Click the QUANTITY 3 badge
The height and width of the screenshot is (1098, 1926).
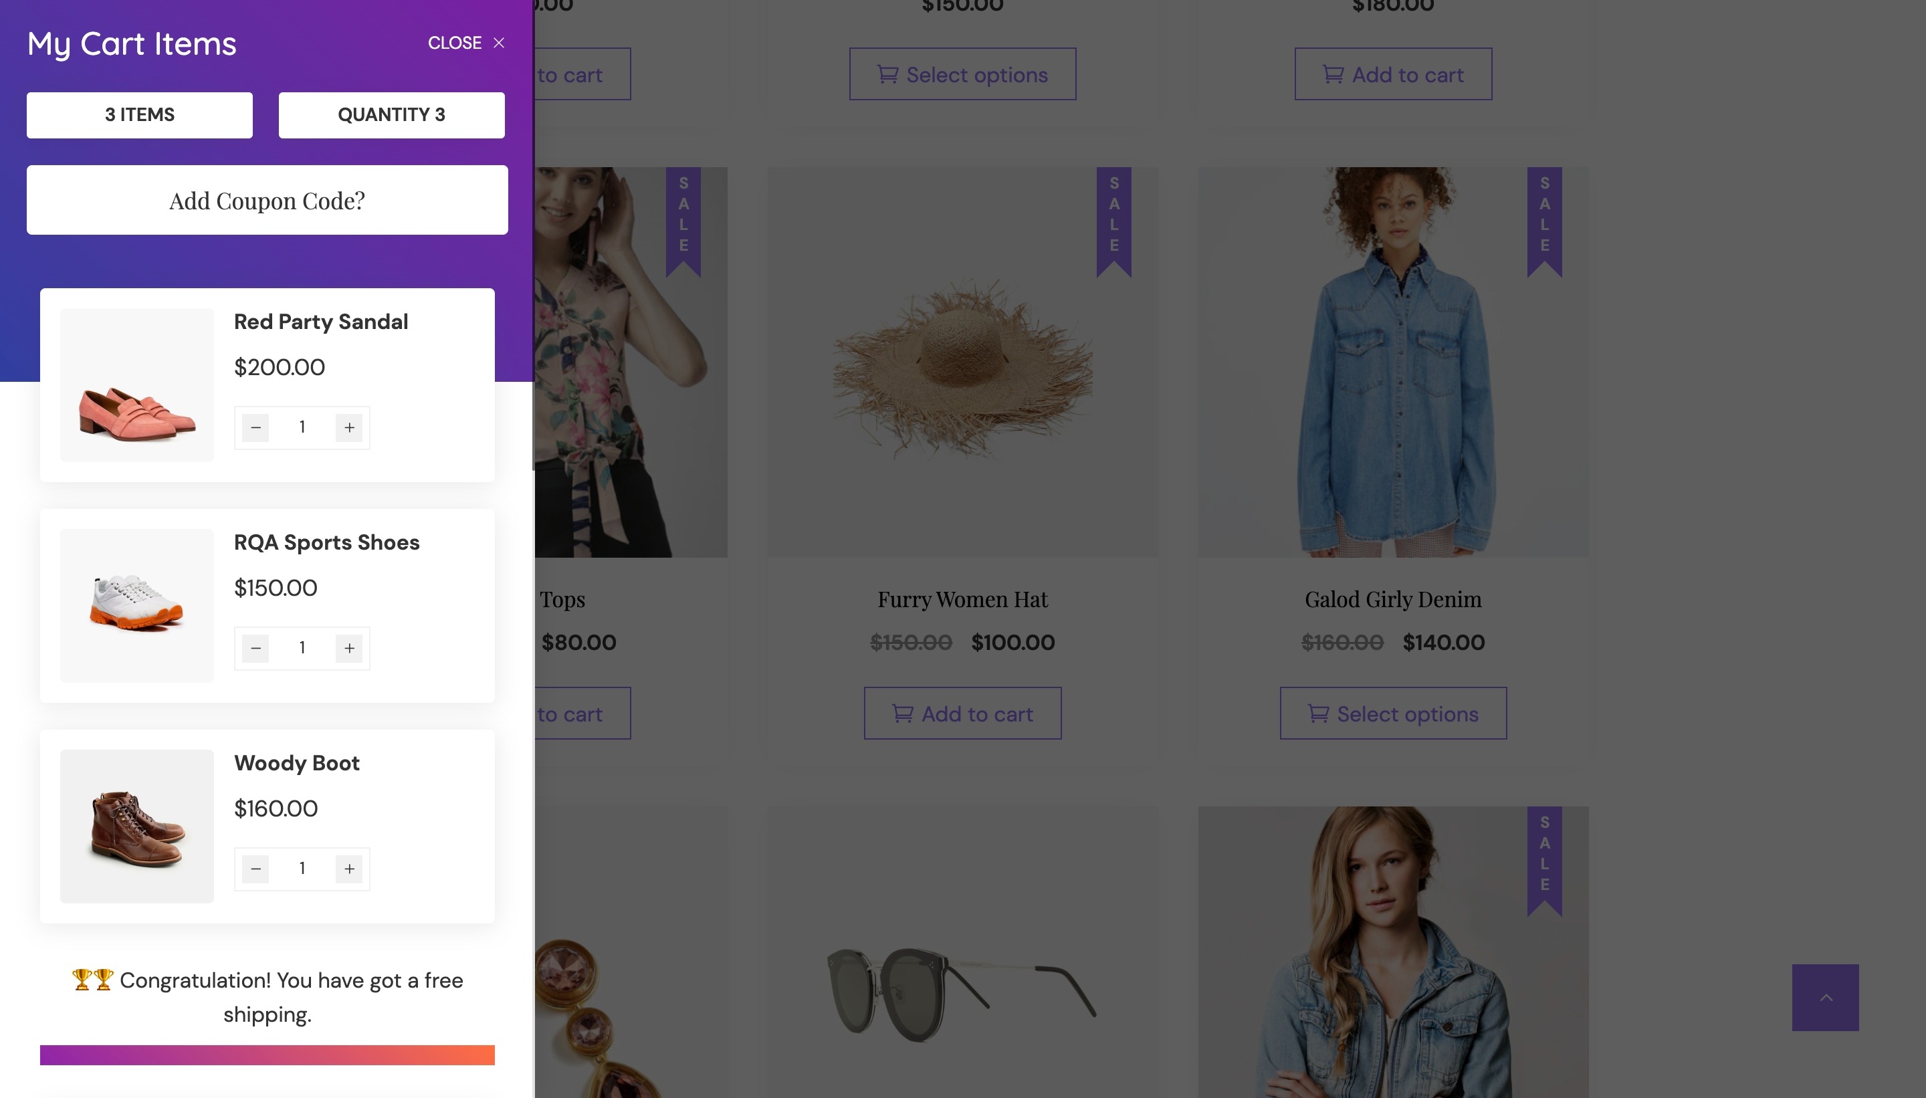391,114
